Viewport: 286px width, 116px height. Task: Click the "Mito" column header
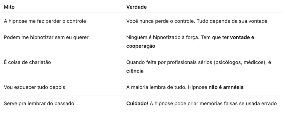9,7
